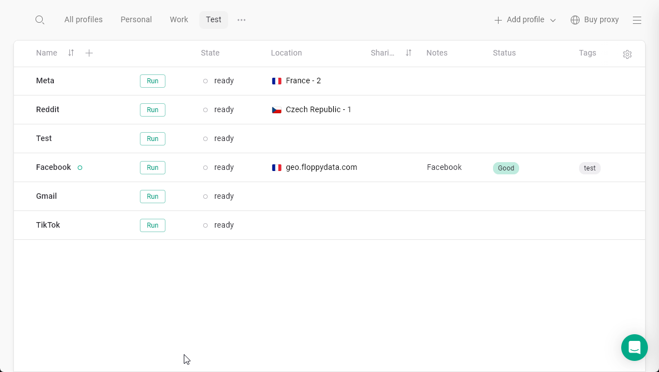The height and width of the screenshot is (372, 659).
Task: Open the support chat bubble
Action: [634, 347]
